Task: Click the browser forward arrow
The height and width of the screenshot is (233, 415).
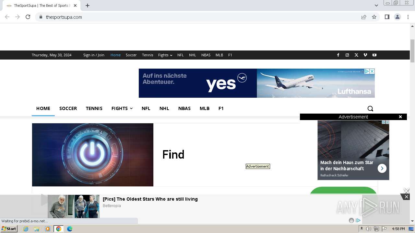Action: [x=18, y=17]
